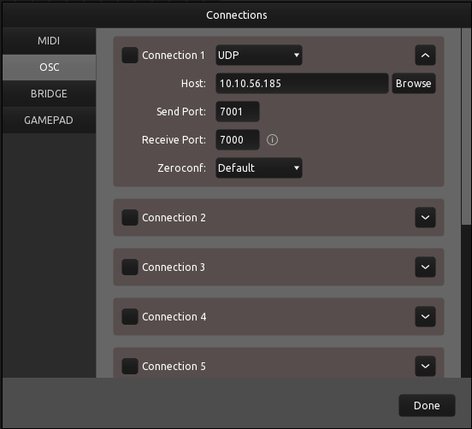Switch to the BRIDGE tab

(x=49, y=93)
